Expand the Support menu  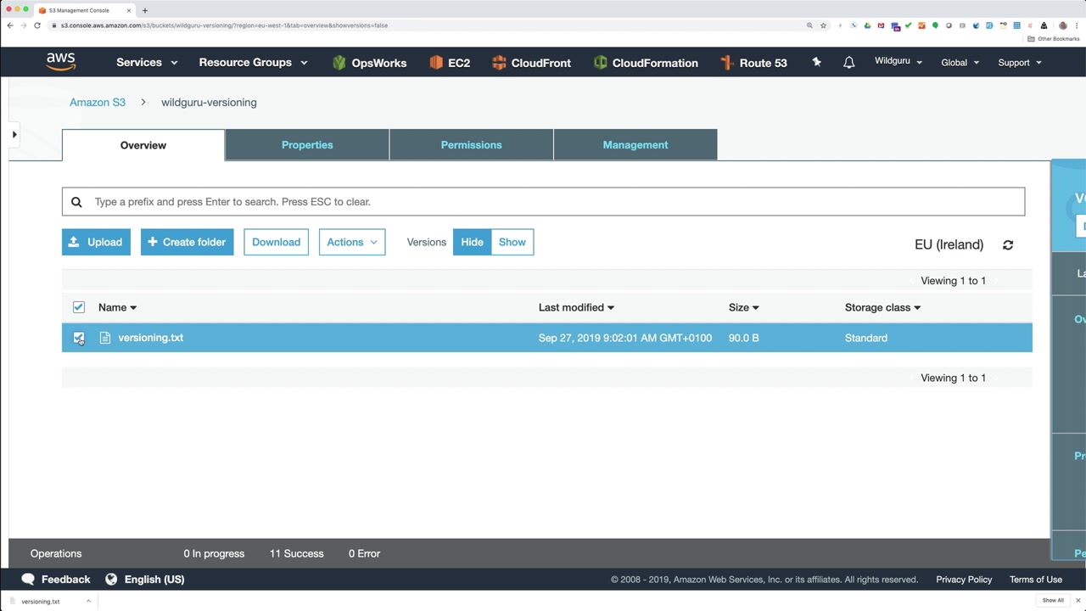pyautogui.click(x=1020, y=63)
